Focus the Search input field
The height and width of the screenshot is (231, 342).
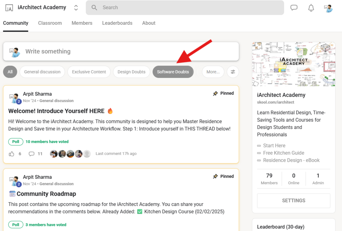185,7
